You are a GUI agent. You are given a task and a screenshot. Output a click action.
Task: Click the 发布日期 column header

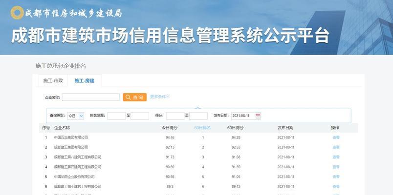285,128
